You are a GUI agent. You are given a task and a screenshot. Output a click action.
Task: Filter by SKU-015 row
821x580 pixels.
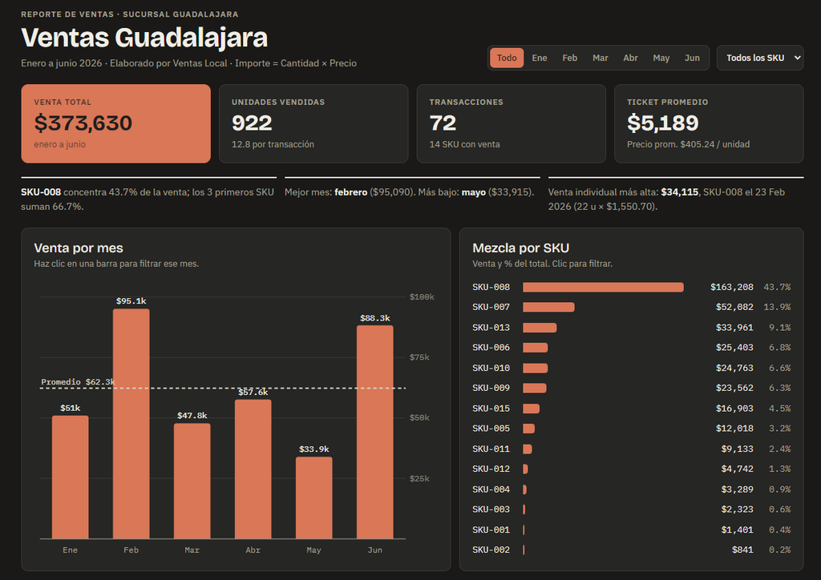tap(632, 408)
